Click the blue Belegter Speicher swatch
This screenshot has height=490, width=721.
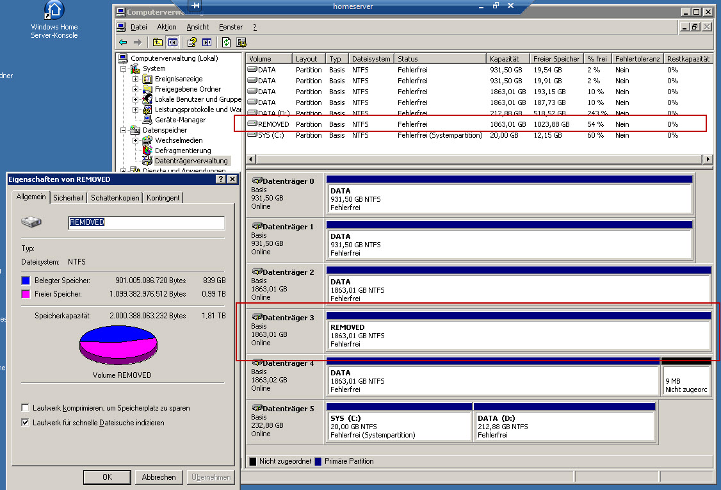pos(26,280)
